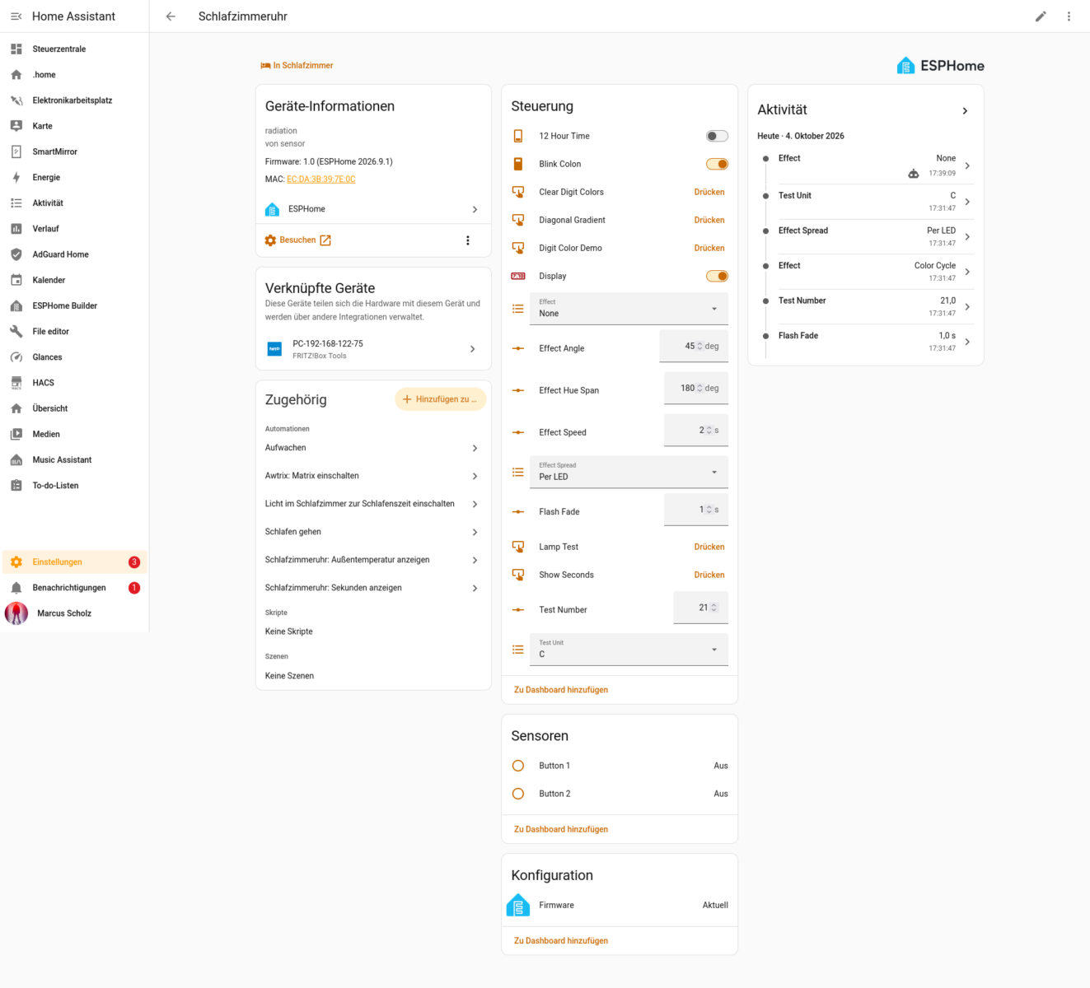Click the Marcus Scholz profile avatar

[16, 613]
